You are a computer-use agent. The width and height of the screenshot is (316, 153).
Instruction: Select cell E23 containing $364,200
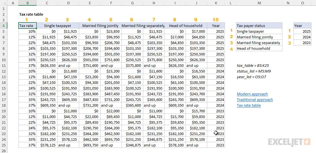[x=90, y=134]
